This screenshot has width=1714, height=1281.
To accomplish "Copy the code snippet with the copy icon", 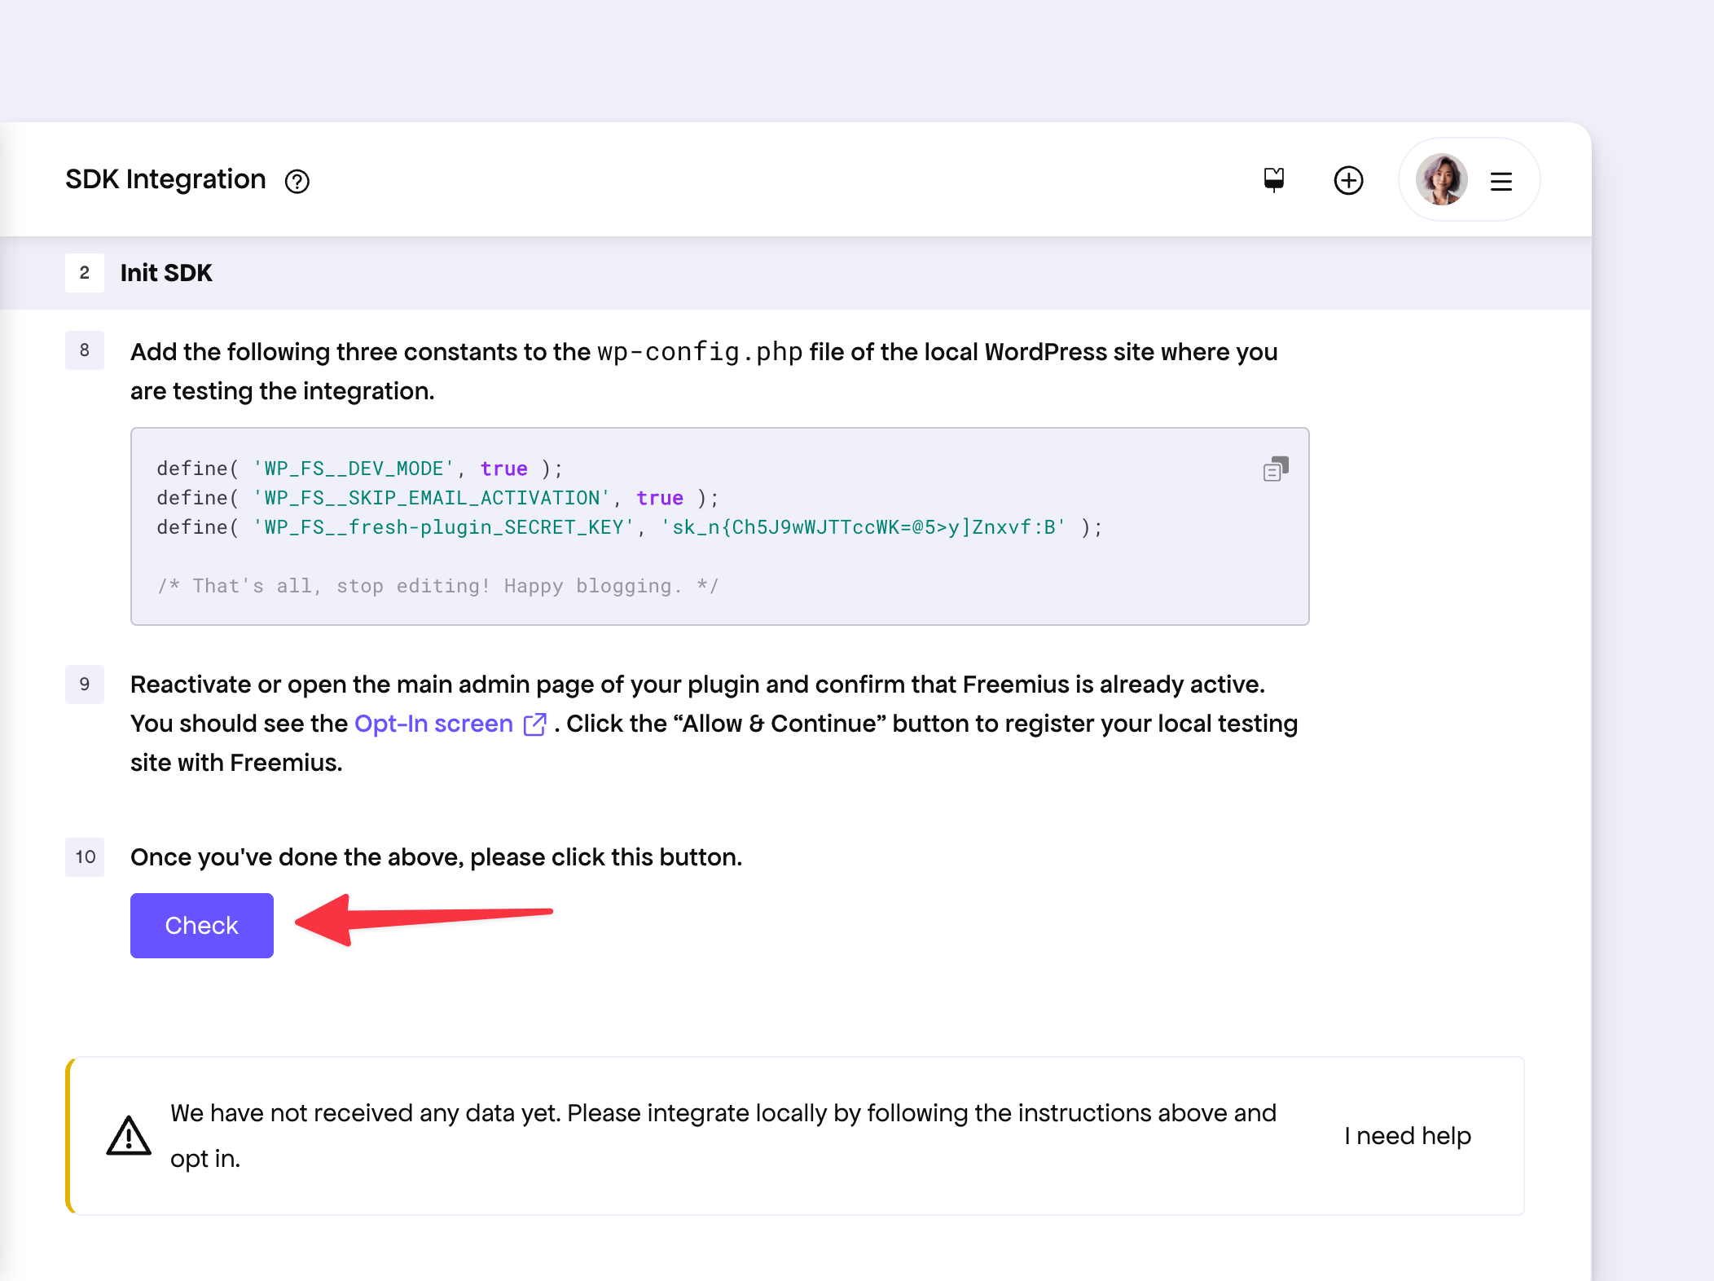I will [x=1276, y=469].
